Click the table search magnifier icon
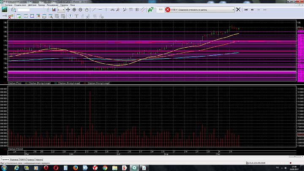 tap(51, 16)
